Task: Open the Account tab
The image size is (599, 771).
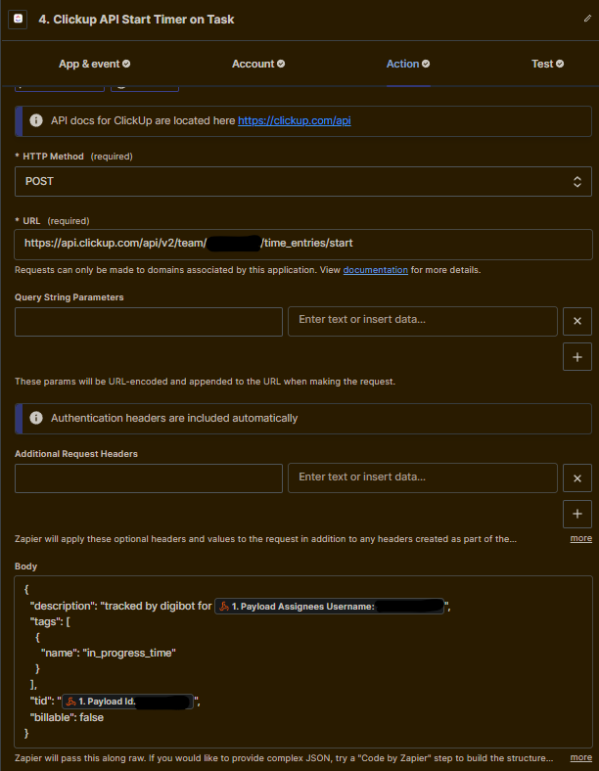Action: 258,64
